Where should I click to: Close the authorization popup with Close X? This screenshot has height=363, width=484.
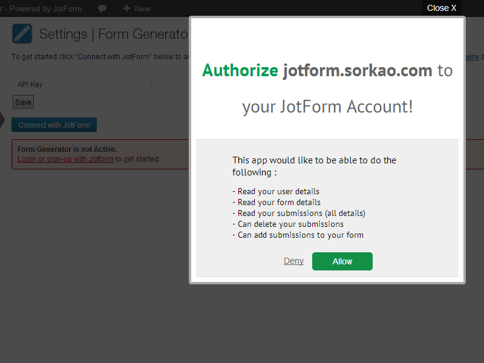tap(442, 8)
